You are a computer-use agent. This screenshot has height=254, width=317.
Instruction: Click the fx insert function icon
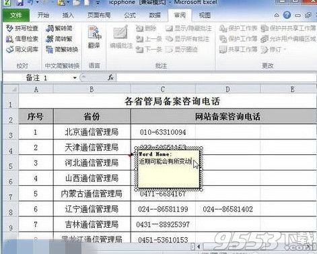[x=110, y=77]
